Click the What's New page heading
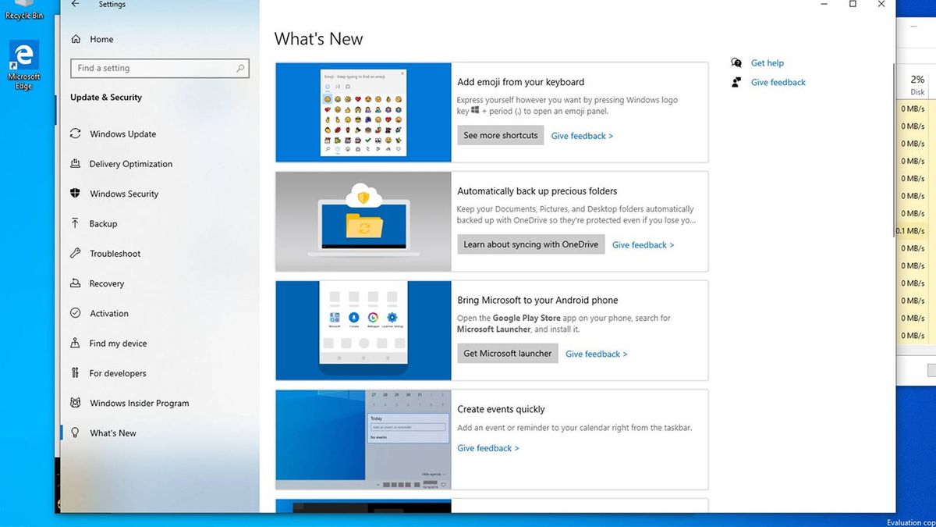Screen dimensions: 936x527 tap(318, 39)
